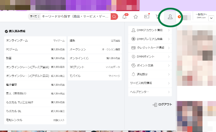
Task: Open DMMプレミアム特典
Action: (150, 39)
